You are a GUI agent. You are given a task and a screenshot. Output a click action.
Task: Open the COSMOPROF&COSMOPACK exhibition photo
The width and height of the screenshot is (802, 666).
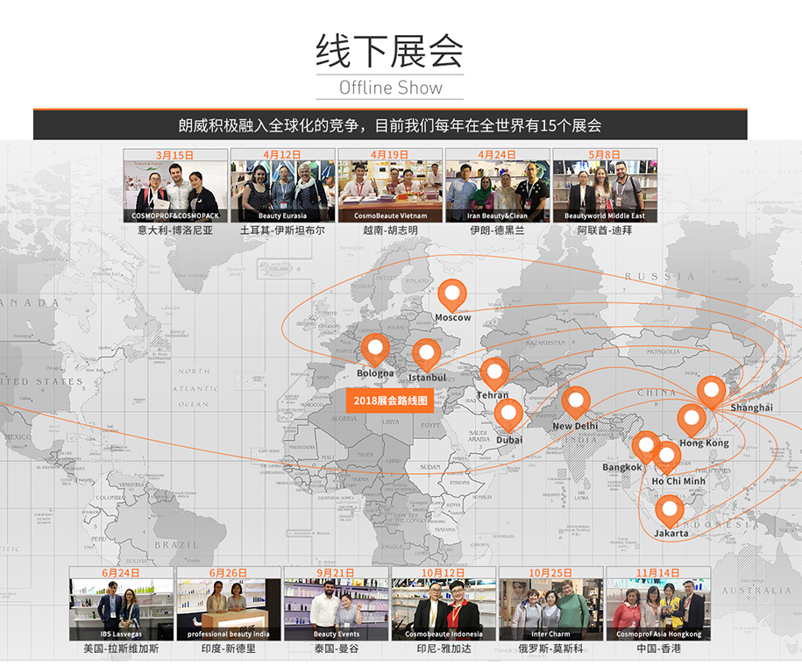(175, 190)
